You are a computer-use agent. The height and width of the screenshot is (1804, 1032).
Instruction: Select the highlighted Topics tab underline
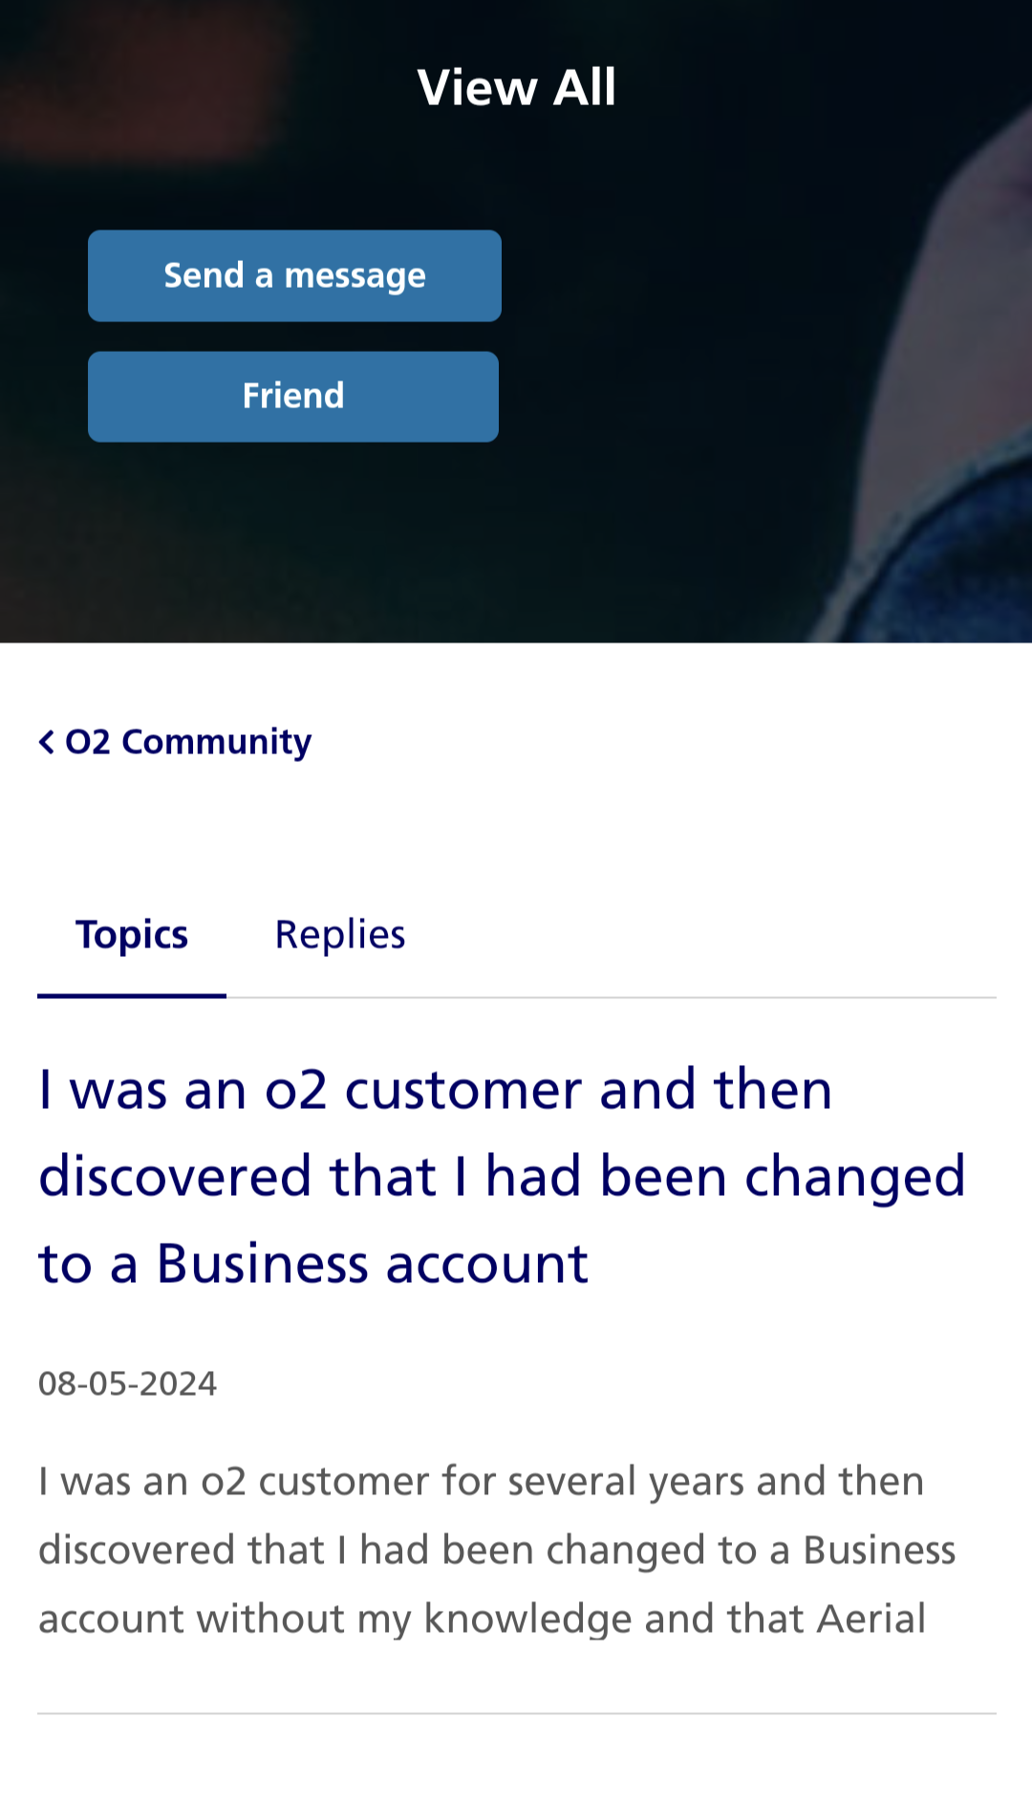point(132,997)
